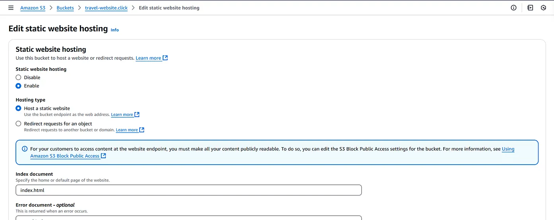Click the info icon in the blue alert box
Screen dimensions: 554x220
(x=25, y=149)
